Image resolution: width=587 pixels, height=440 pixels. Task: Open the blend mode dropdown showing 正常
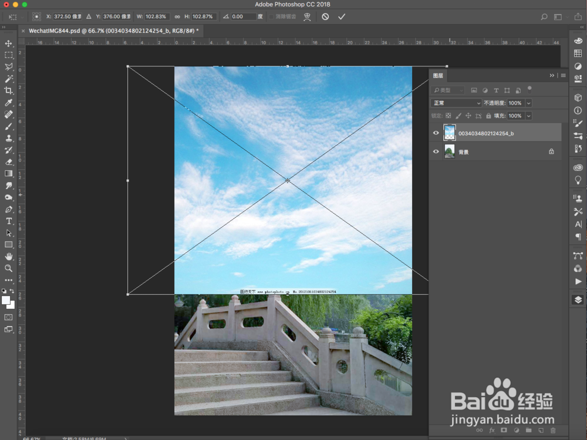[456, 103]
